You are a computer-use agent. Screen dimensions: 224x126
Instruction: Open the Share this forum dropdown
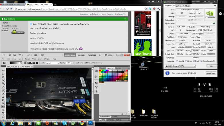click(x=84, y=14)
